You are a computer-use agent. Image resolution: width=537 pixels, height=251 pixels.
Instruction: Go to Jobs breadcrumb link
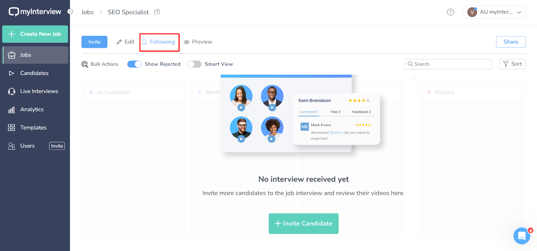[x=87, y=12]
